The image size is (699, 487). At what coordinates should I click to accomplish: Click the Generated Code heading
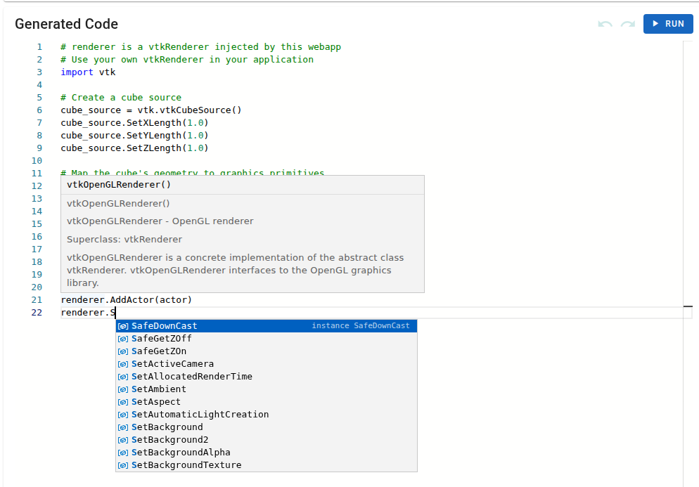66,24
